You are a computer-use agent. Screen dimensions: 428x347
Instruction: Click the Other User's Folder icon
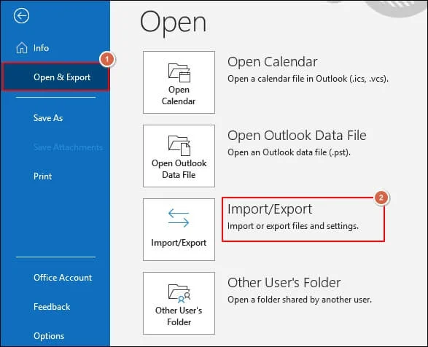click(x=179, y=294)
